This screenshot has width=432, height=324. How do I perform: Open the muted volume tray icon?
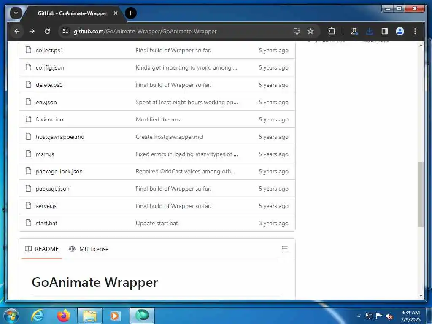pyautogui.click(x=389, y=316)
